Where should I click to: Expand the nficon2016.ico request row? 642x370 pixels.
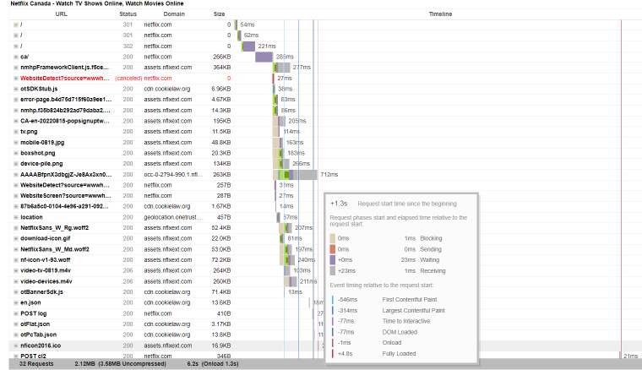click(x=15, y=346)
